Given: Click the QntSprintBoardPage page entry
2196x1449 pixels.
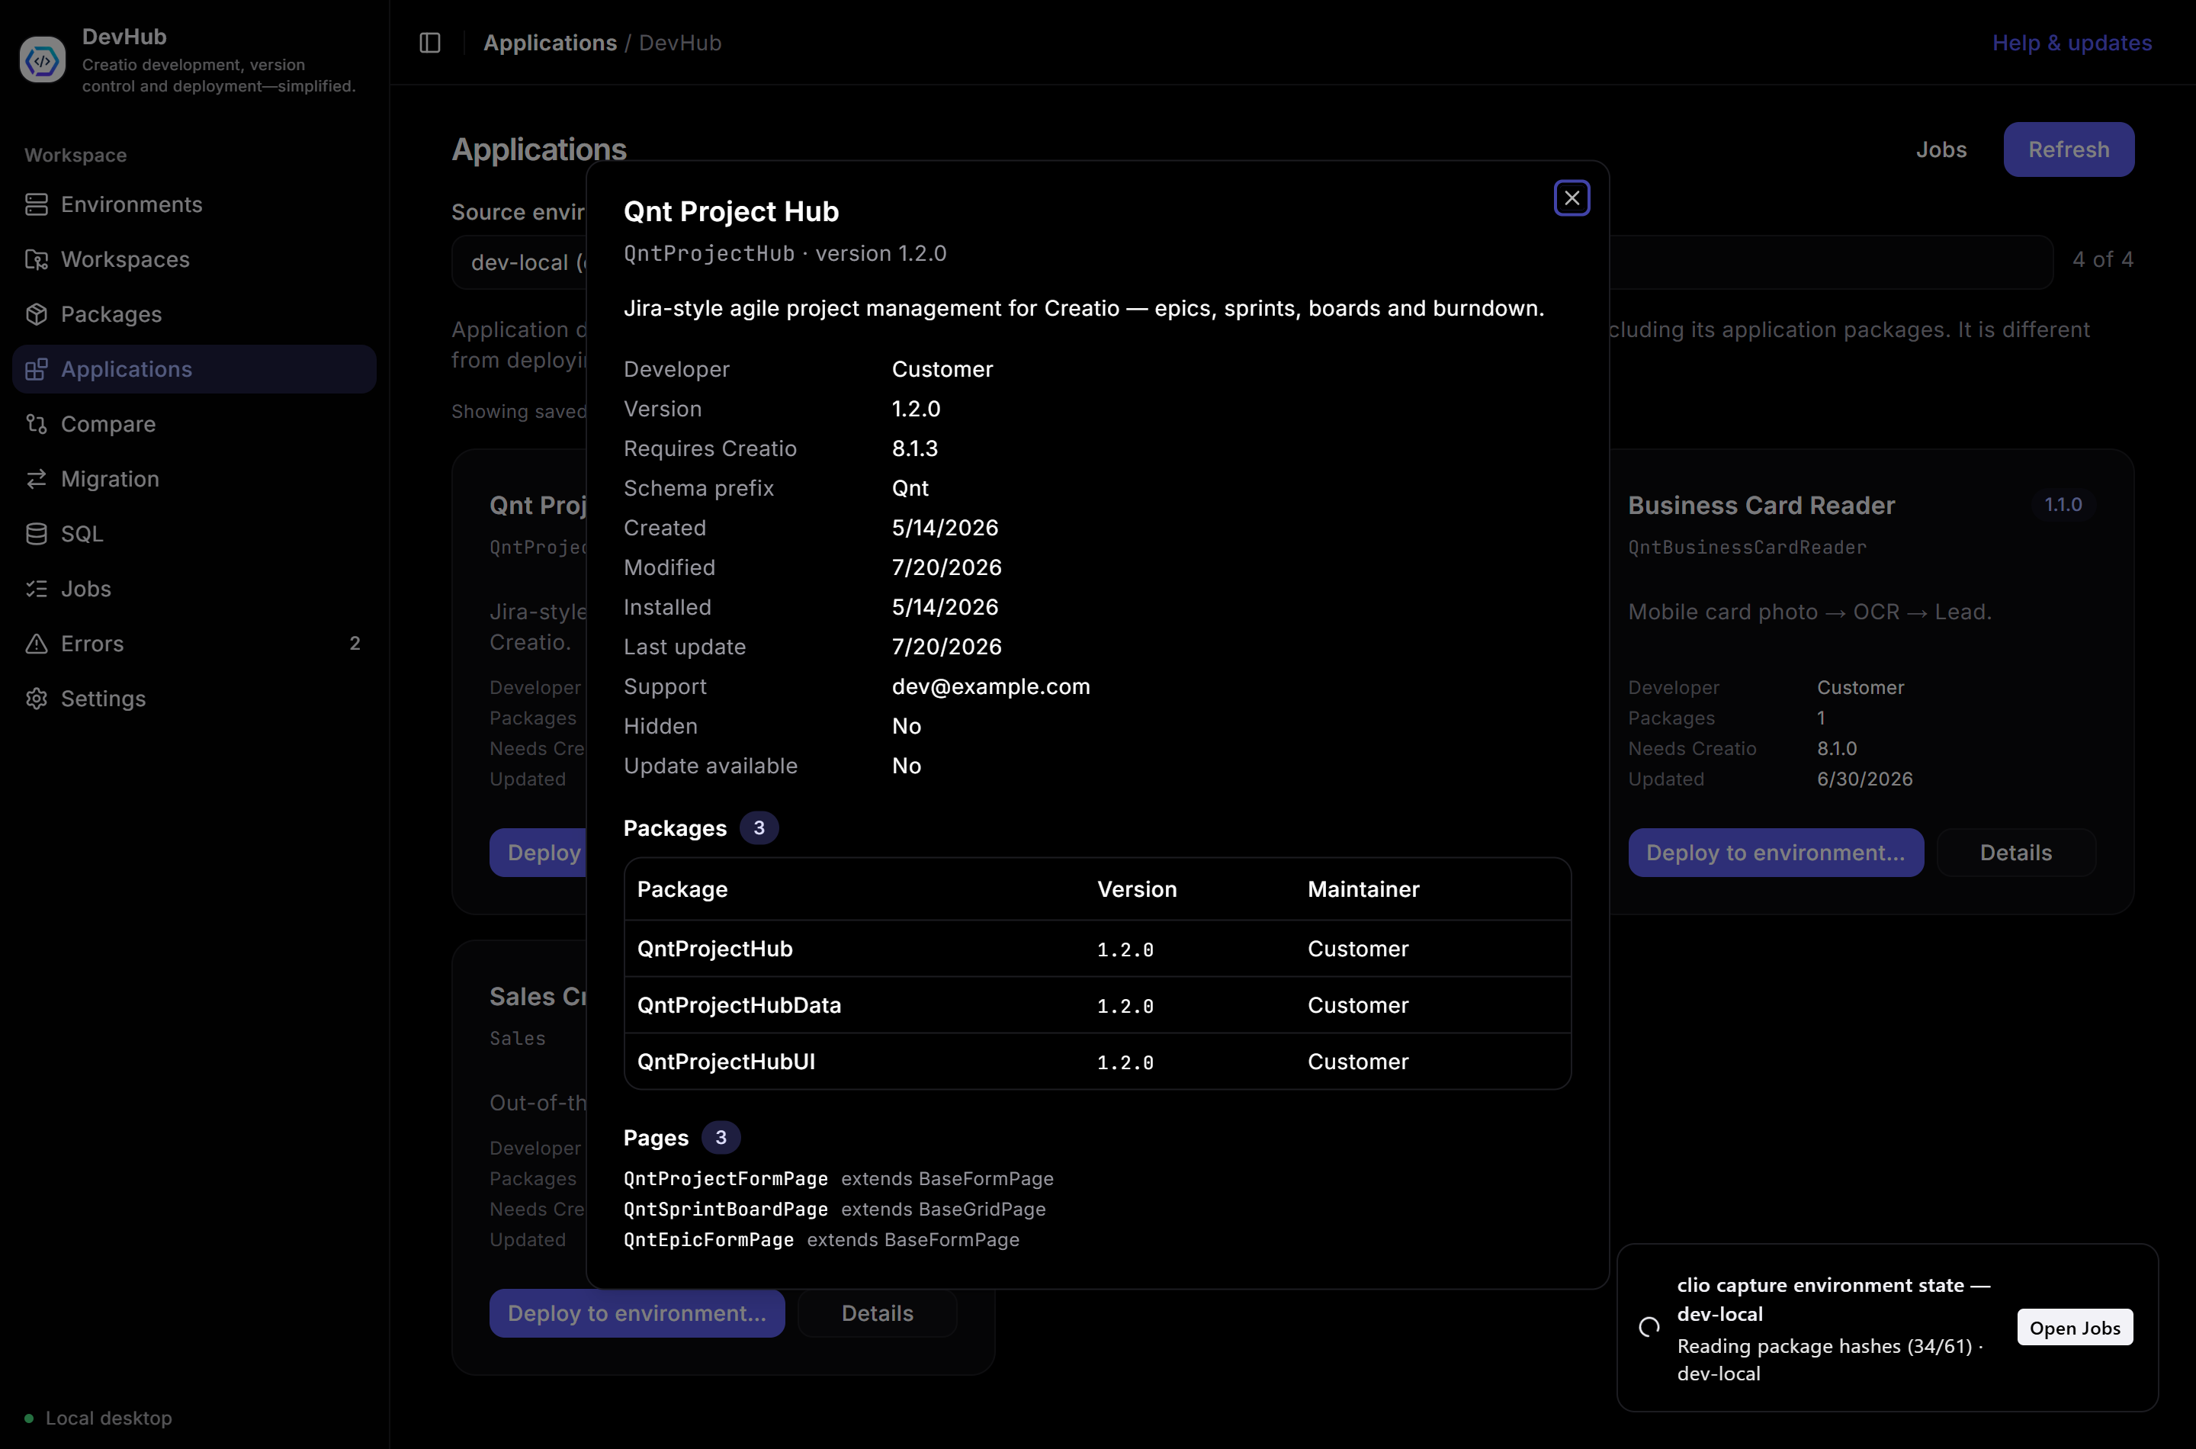Looking at the screenshot, I should coord(835,1210).
